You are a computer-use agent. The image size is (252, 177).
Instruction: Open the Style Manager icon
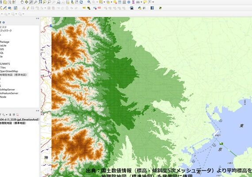14,2
